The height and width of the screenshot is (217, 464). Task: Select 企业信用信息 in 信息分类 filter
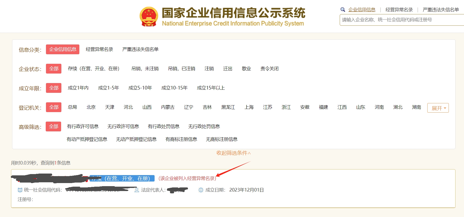coord(63,49)
